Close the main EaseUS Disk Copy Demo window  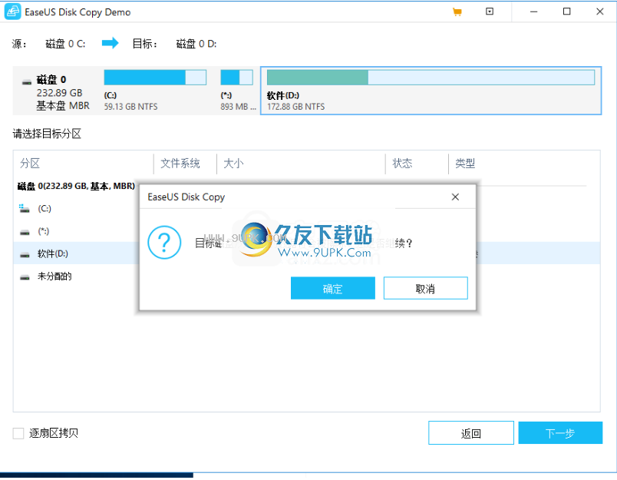click(x=599, y=12)
